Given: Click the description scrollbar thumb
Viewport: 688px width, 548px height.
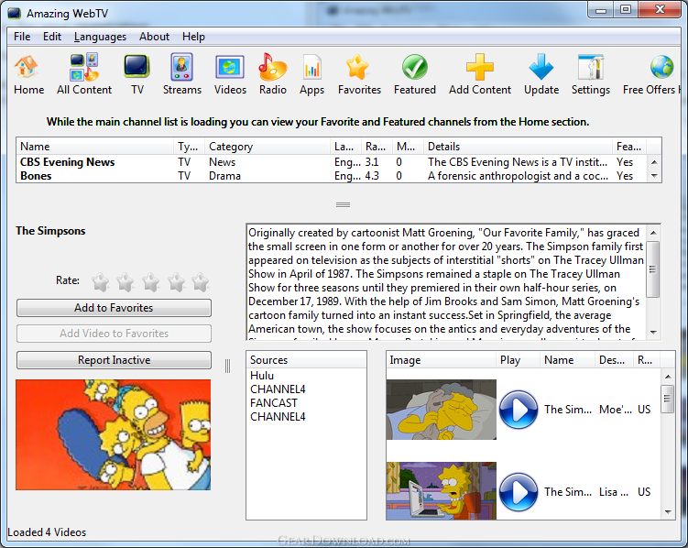Looking at the screenshot, I should coord(653,269).
